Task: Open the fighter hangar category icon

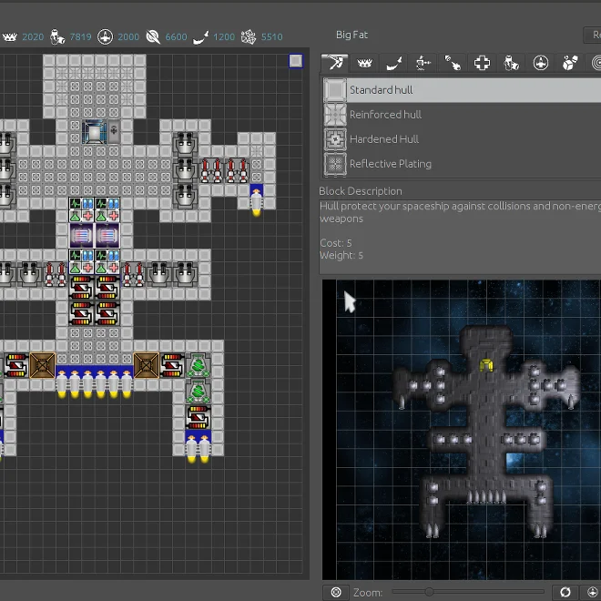Action: tap(541, 63)
